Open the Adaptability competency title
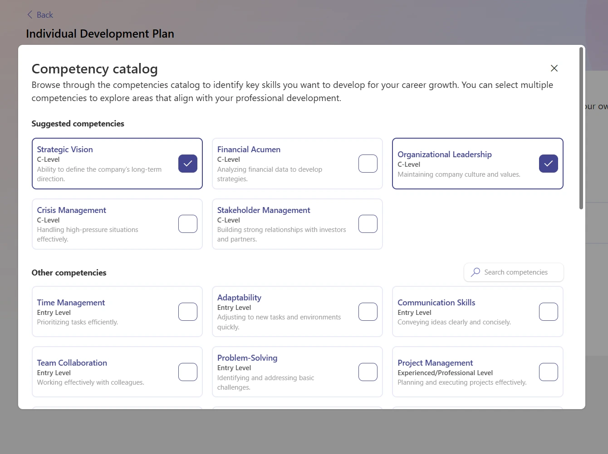Screen dimensions: 608x454 pos(239,298)
